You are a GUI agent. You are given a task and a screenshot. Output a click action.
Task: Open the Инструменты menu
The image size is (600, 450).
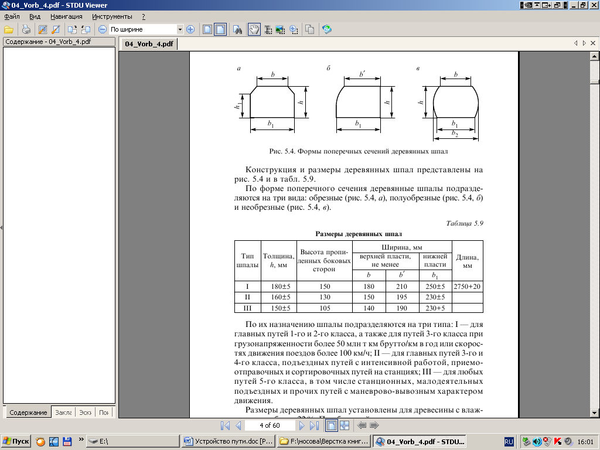[112, 16]
